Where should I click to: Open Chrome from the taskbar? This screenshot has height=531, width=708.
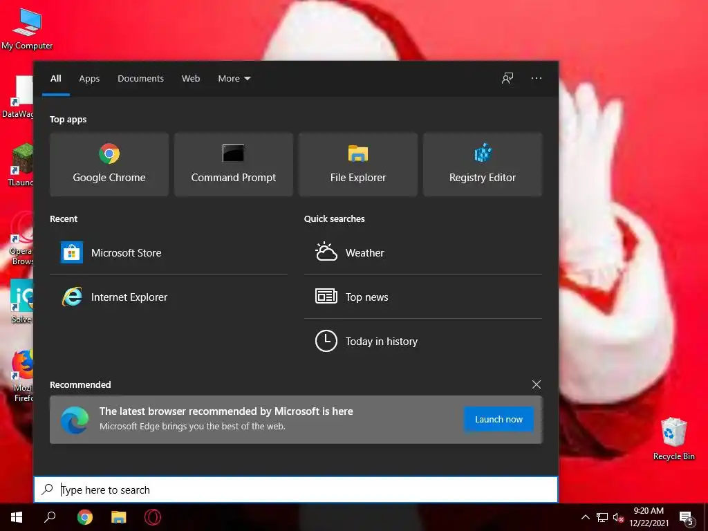click(x=84, y=517)
